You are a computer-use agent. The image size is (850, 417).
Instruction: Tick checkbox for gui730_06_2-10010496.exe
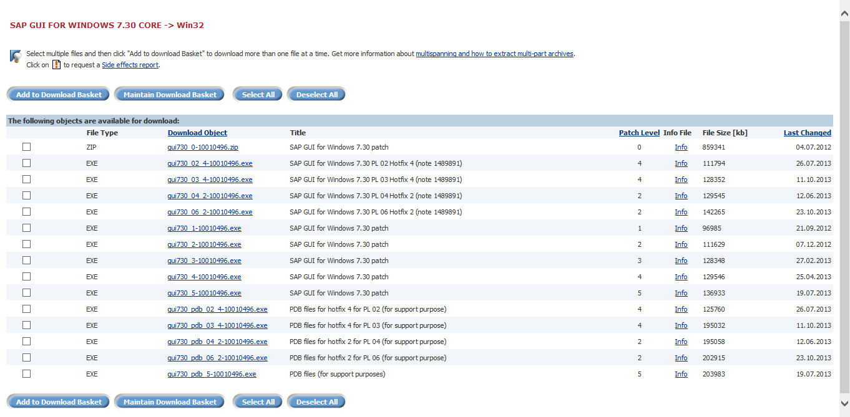[26, 212]
